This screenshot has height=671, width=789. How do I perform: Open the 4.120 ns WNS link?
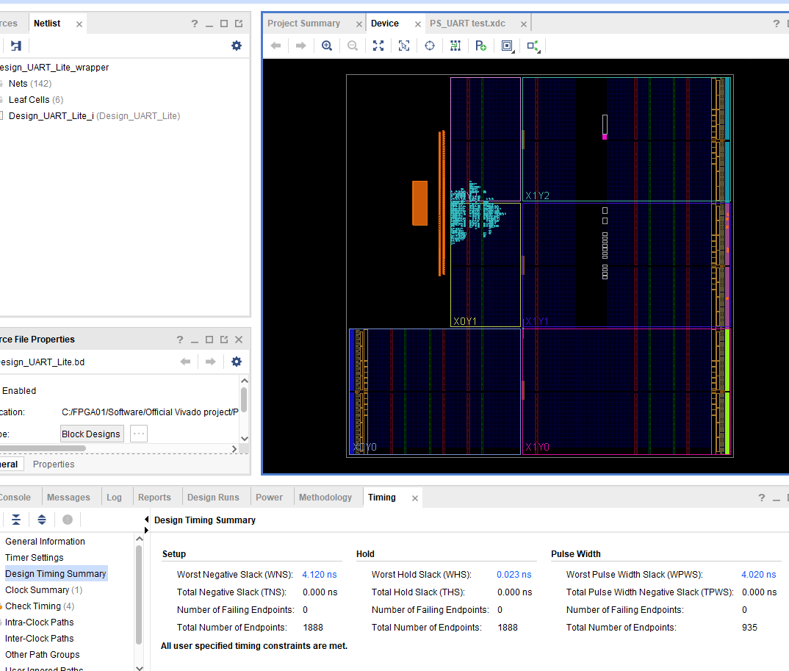coord(320,574)
